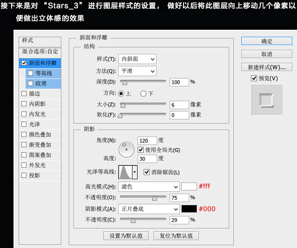Click the 新建样式(W)... button
This screenshot has height=248, width=297.
click(267, 67)
